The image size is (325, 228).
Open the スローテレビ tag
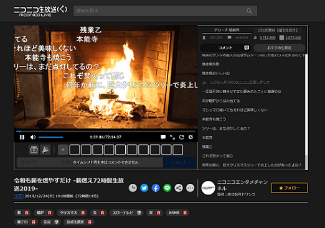[123, 212]
